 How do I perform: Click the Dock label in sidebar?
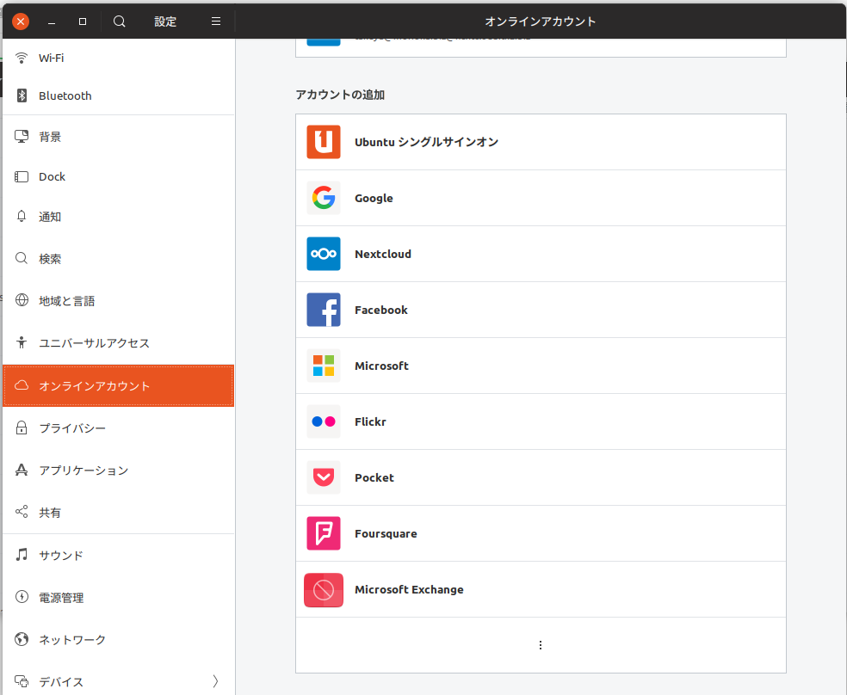click(52, 176)
